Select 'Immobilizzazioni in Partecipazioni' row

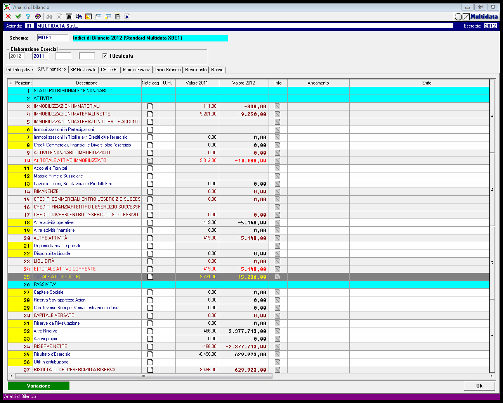[248, 129]
